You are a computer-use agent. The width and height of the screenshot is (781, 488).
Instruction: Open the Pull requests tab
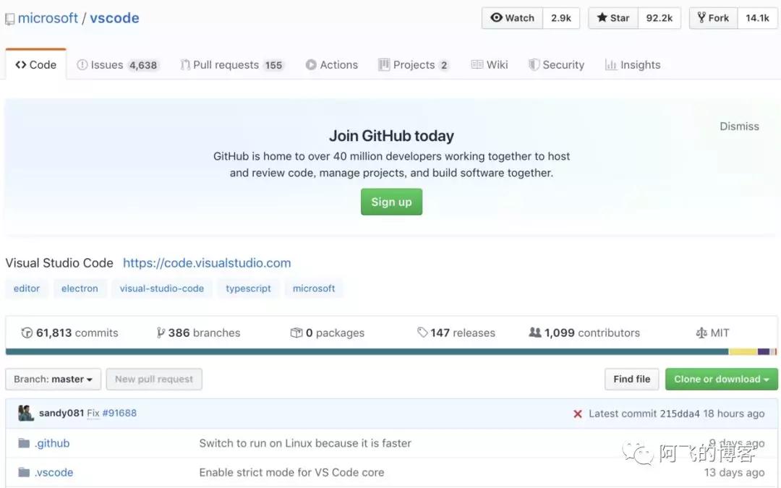pos(231,65)
